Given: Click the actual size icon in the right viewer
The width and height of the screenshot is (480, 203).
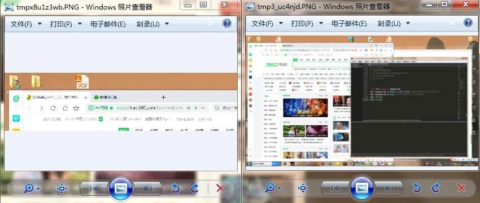Looking at the screenshot, I should click(303, 188).
